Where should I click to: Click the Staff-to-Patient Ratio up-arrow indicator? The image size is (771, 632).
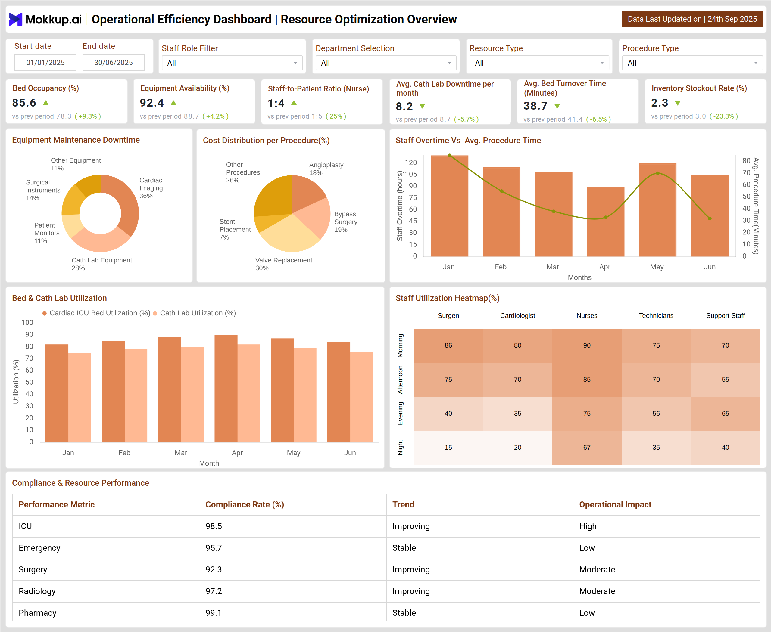pos(294,103)
